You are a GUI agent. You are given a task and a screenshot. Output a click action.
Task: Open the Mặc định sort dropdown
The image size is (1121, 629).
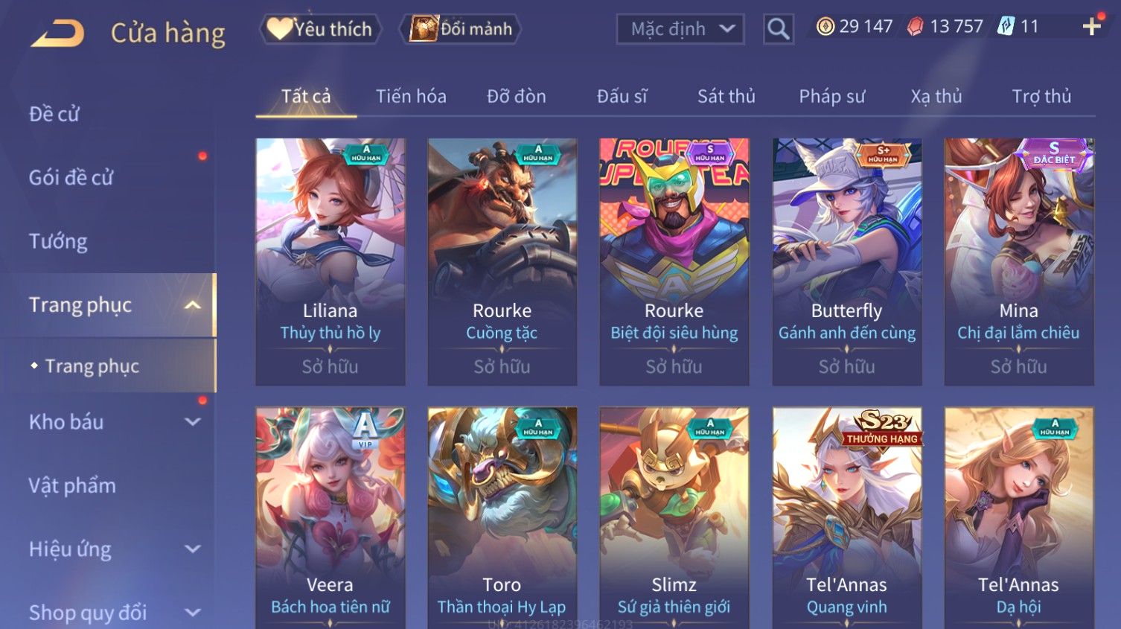coord(680,29)
